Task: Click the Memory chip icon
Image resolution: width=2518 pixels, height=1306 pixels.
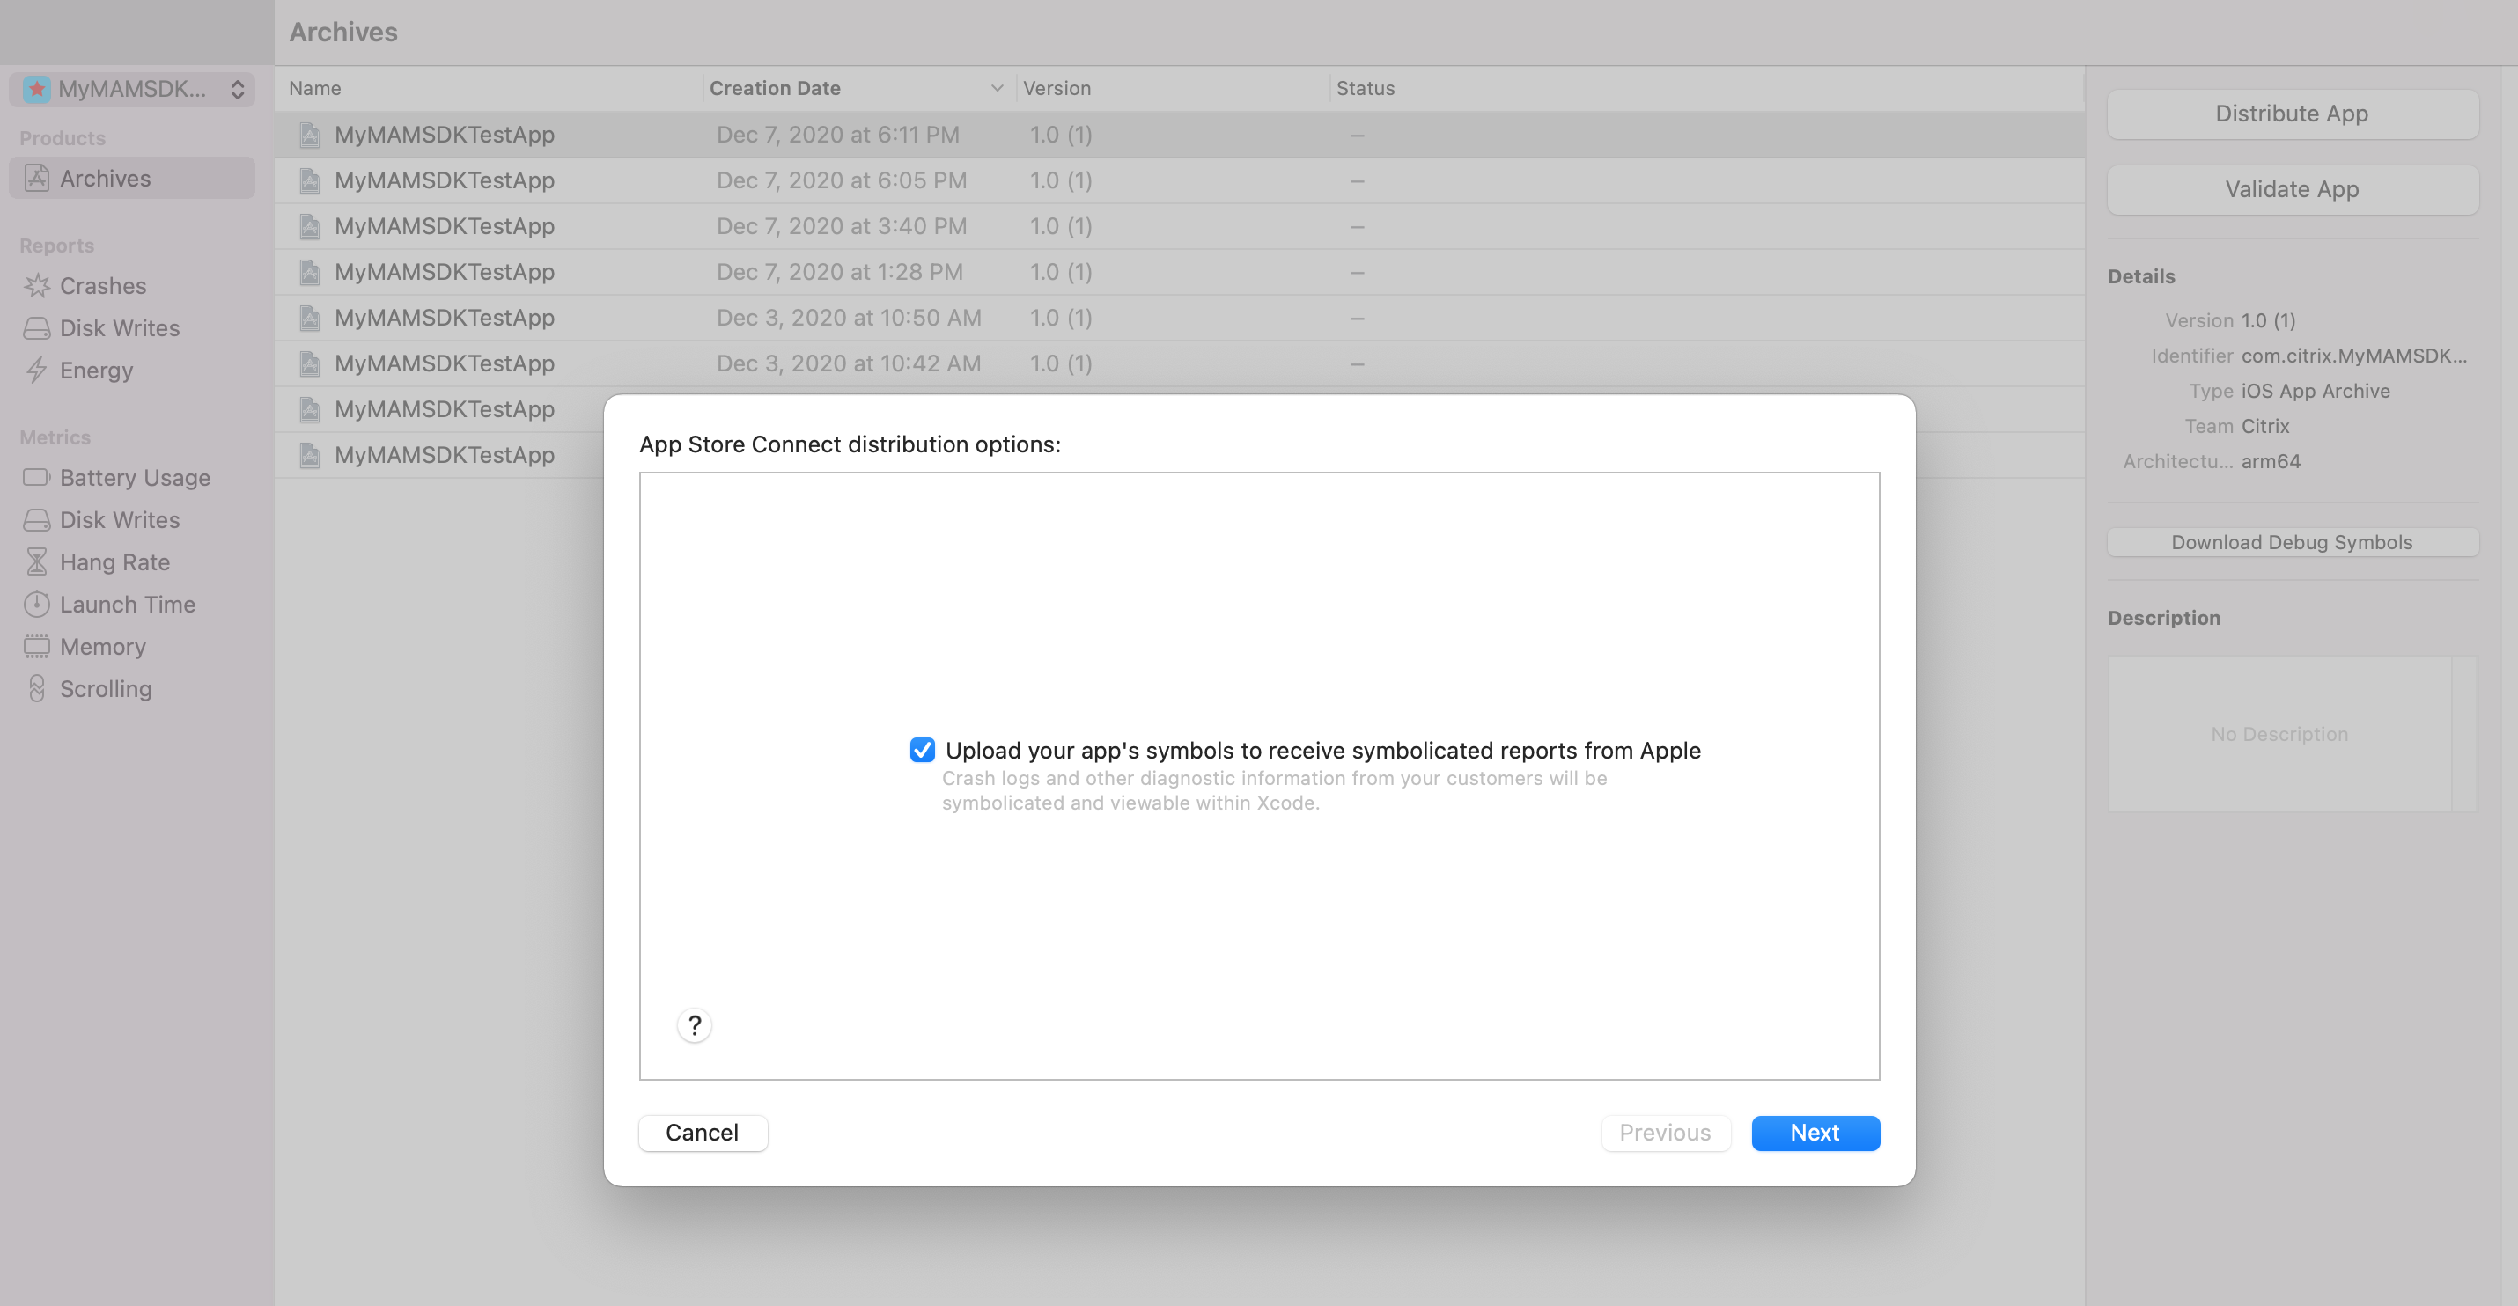Action: 37,647
